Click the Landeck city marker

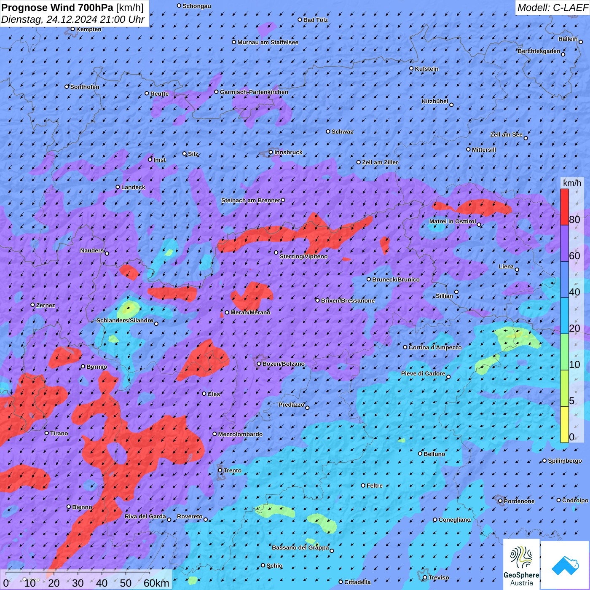[118, 187]
